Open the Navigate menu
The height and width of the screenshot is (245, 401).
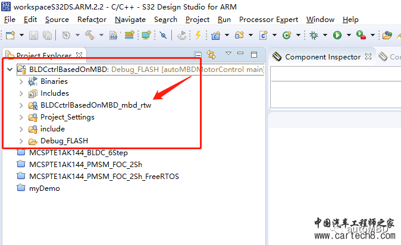coord(130,20)
